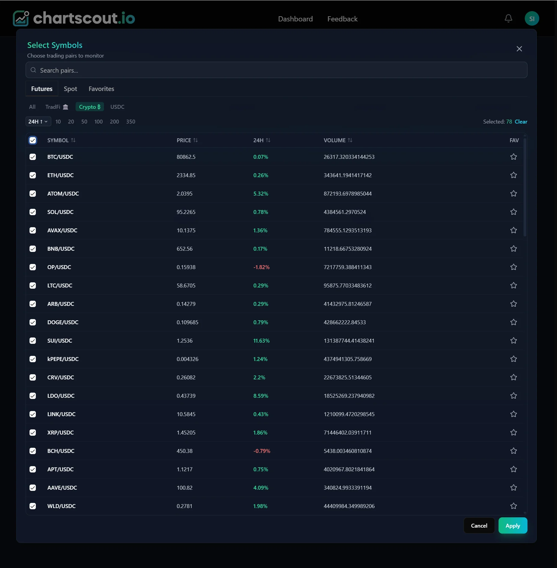Star ARB/USDC as a favorite
557x568 pixels.
coord(514,304)
